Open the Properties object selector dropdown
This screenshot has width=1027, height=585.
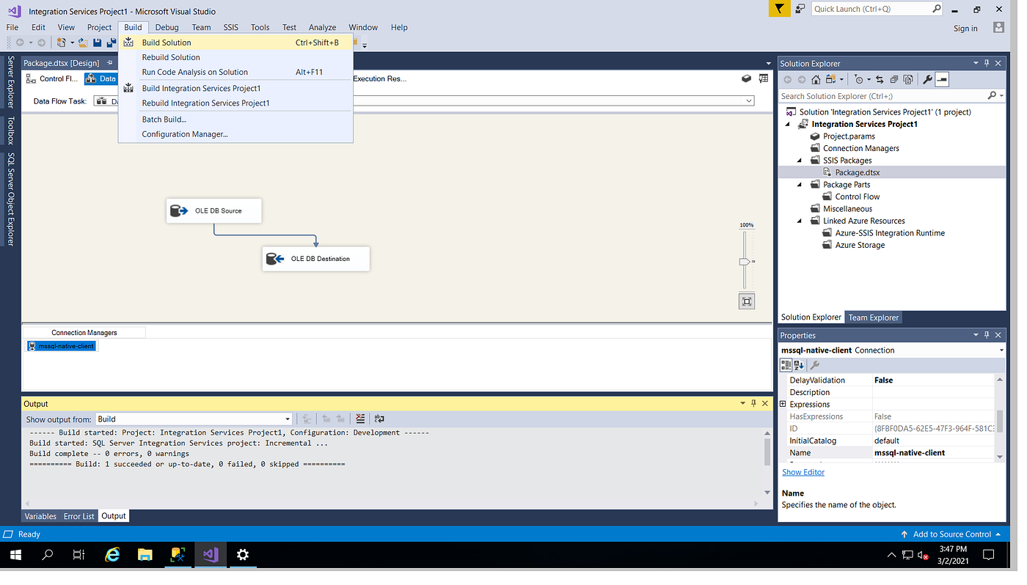tap(1001, 350)
